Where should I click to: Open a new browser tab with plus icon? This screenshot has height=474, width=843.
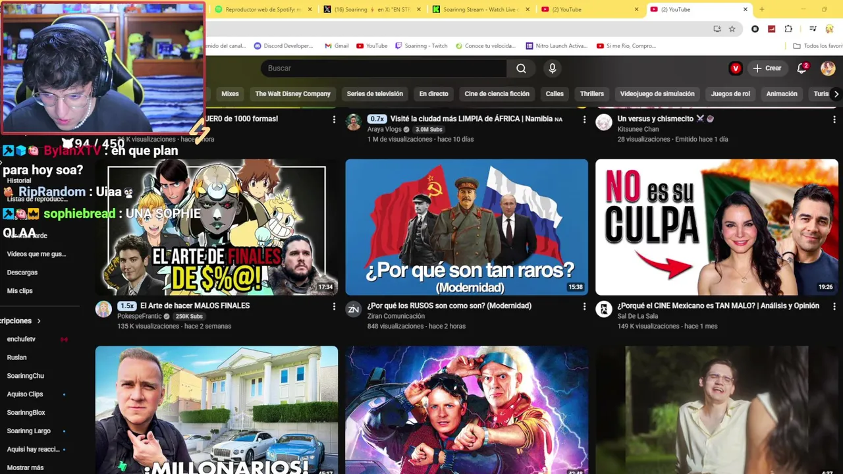point(762,9)
